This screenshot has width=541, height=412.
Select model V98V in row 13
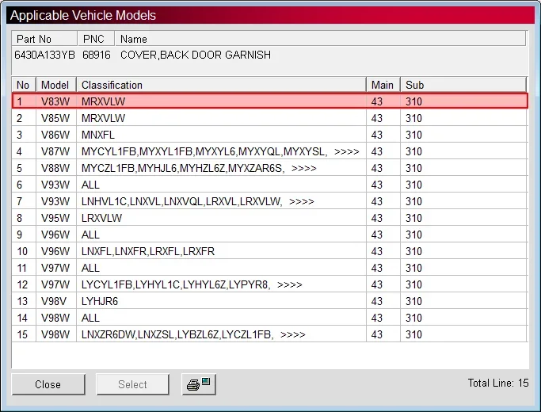pos(54,301)
